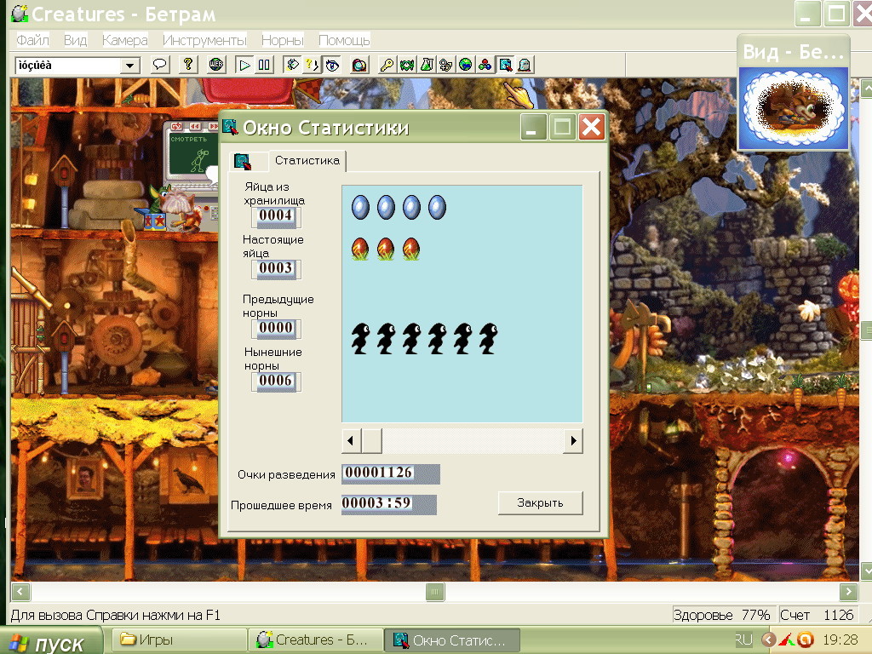Screen dimensions: 872x654
Task: Open the Файл menu
Action: click(33, 40)
